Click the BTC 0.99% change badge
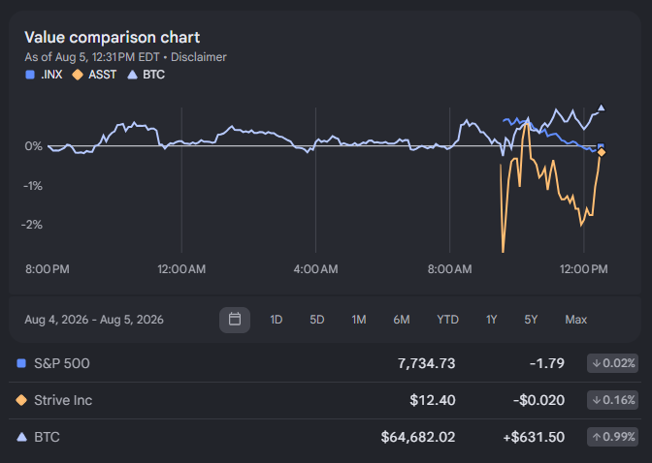This screenshot has height=463, width=652. 612,437
